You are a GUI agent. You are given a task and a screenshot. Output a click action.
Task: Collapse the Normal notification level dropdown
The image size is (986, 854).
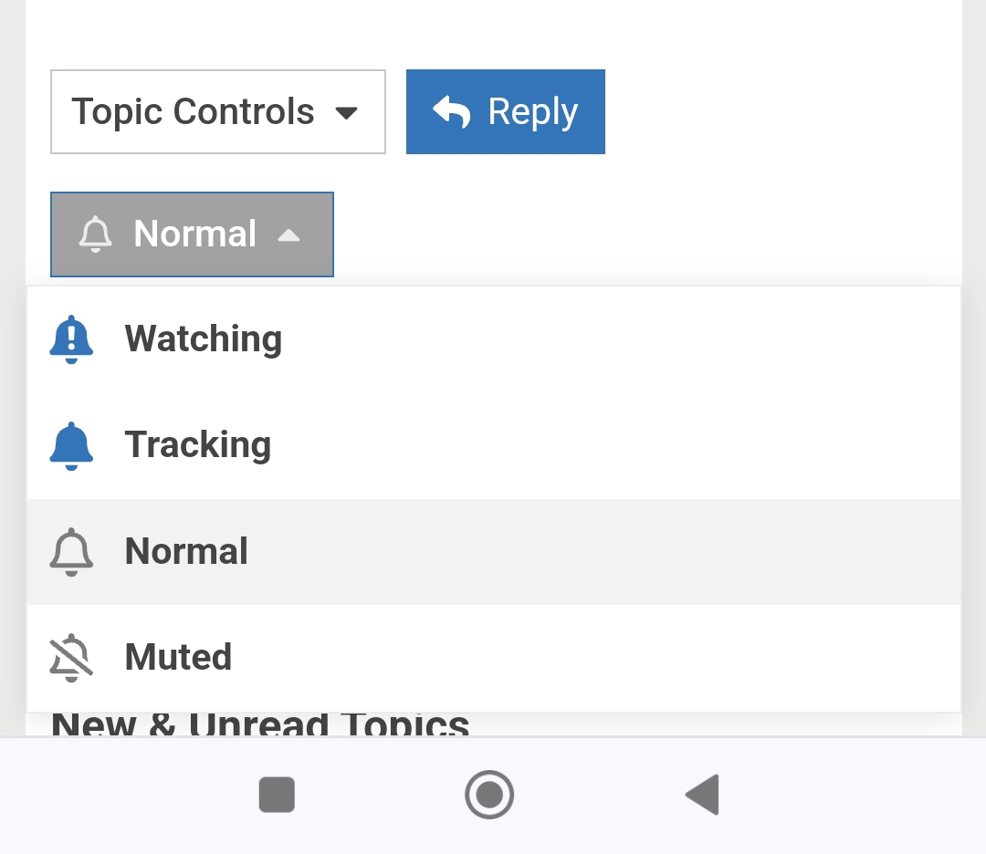[x=192, y=234]
